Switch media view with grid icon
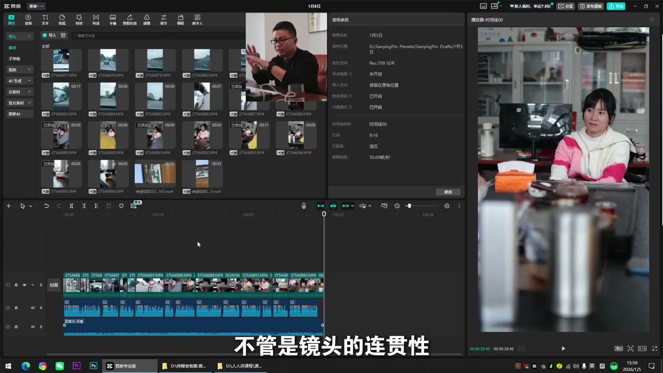This screenshot has height=373, width=663. (x=63, y=35)
